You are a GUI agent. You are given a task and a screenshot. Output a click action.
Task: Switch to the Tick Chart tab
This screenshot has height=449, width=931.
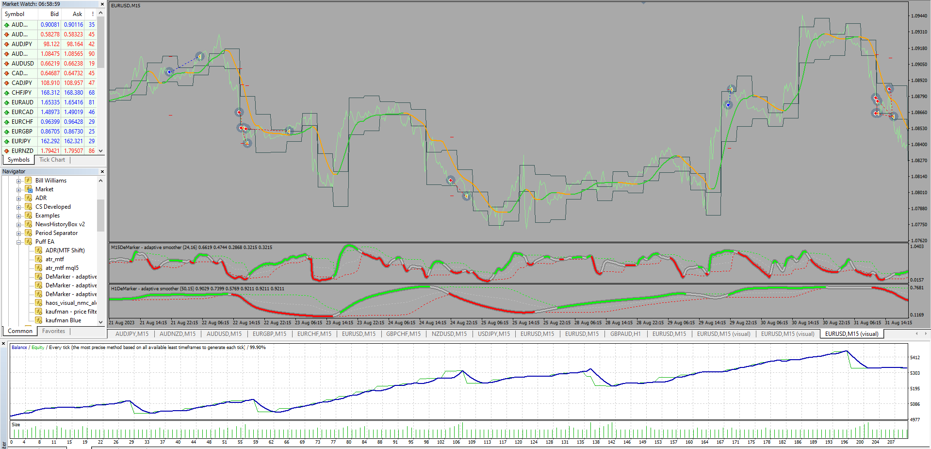52,160
